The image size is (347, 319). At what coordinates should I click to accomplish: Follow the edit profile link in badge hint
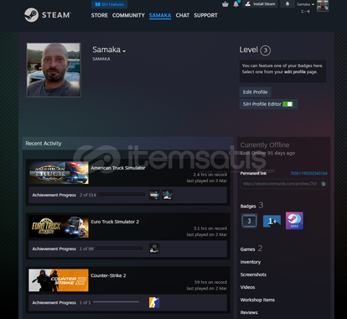tap(295, 72)
